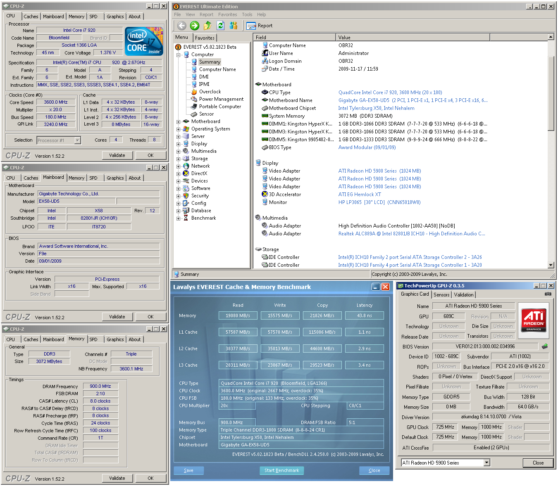
Task: Click the Storage section icon in report
Action: pyautogui.click(x=258, y=249)
